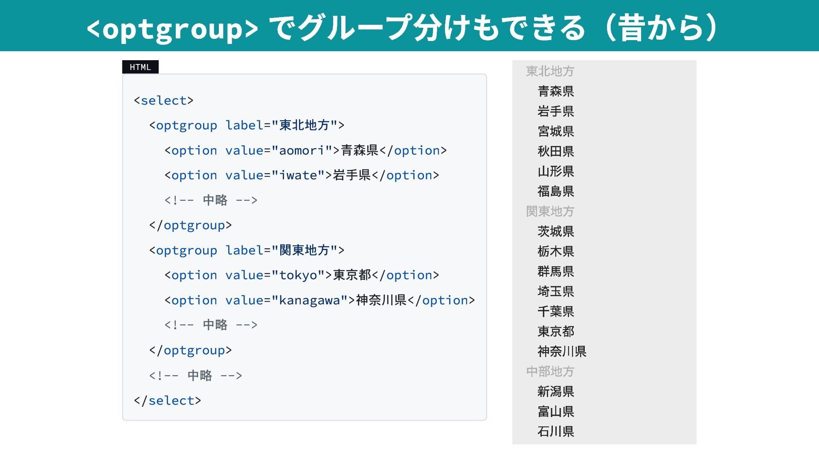Choose 石川県 option at list bottom
This screenshot has width=819, height=461.
pos(555,432)
